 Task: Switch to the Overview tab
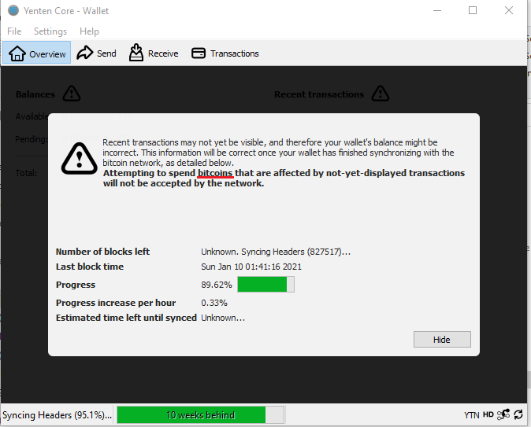pos(37,53)
